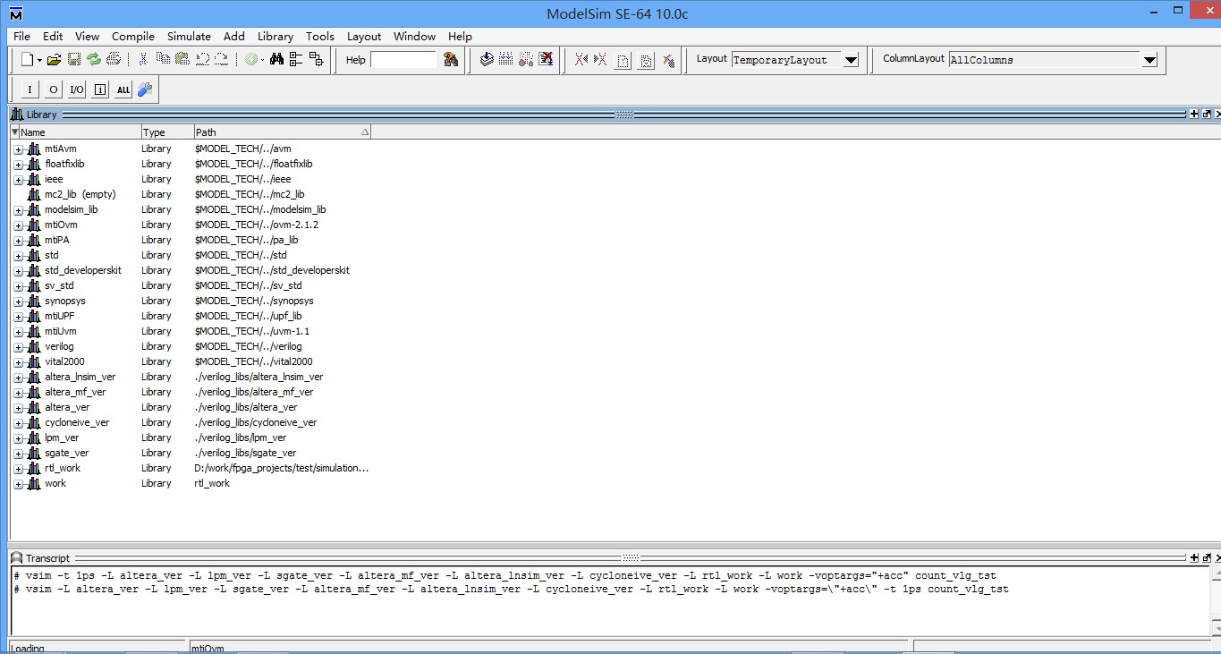Click the Paste clipboard icon
The height and width of the screenshot is (654, 1221).
point(182,59)
